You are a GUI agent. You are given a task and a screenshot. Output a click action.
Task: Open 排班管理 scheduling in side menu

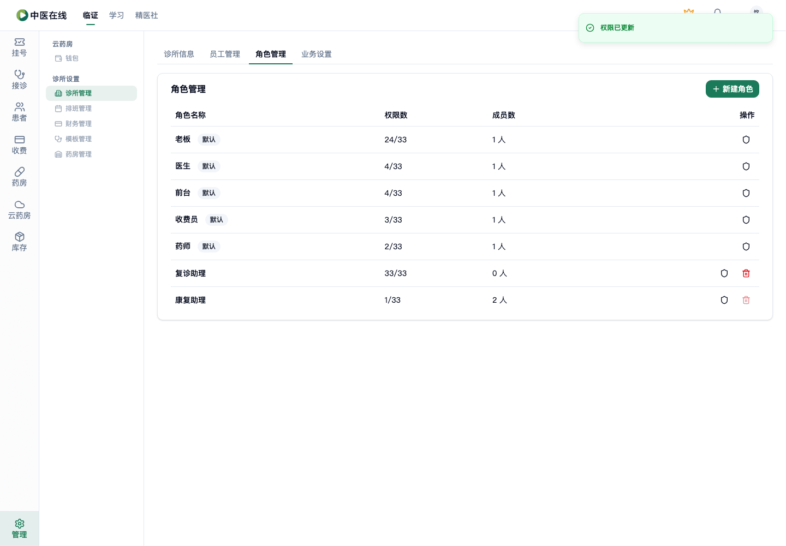coord(91,109)
